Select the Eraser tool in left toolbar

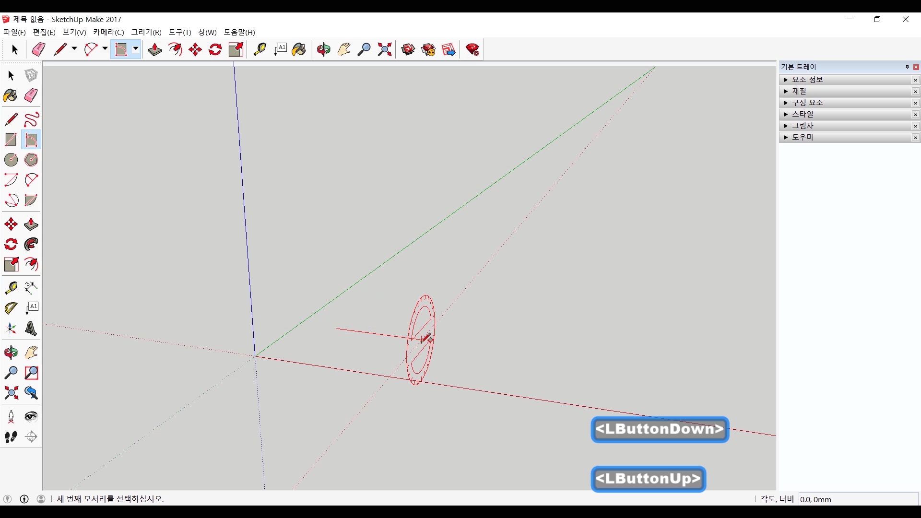pos(31,95)
